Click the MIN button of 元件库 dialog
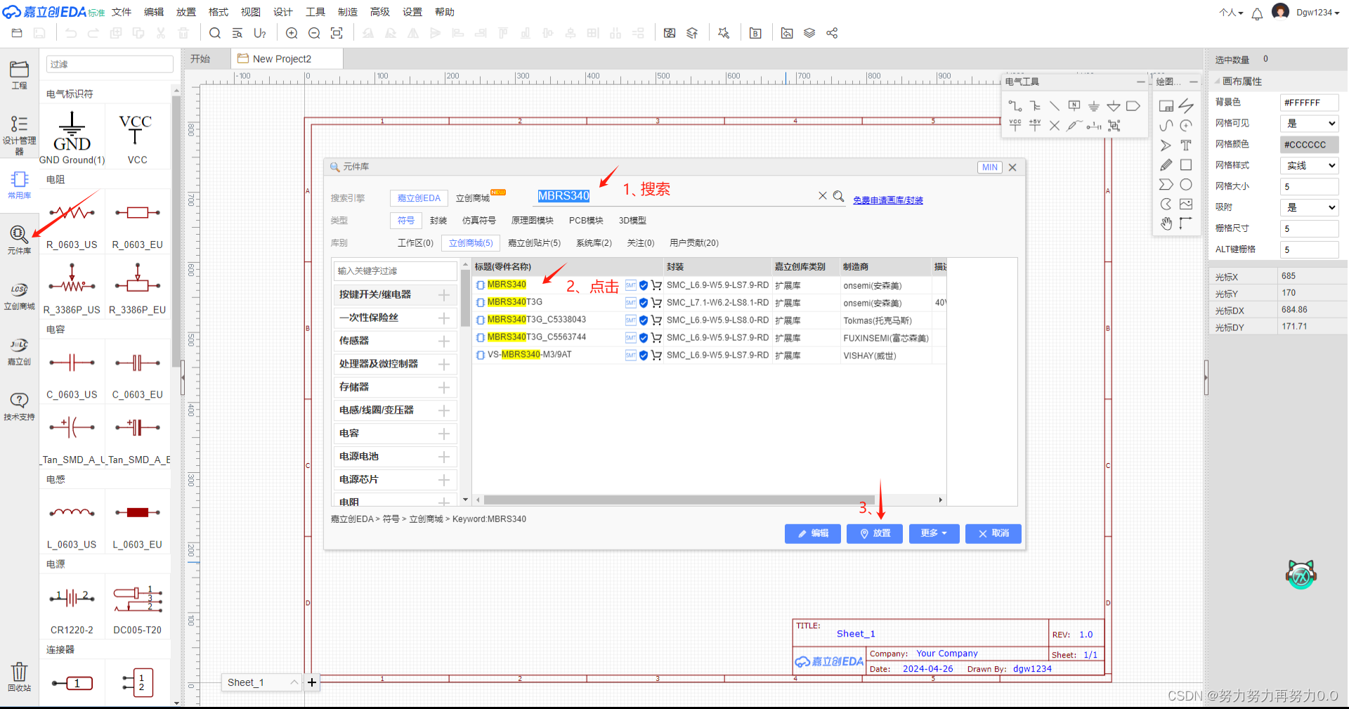This screenshot has width=1349, height=709. [x=990, y=167]
